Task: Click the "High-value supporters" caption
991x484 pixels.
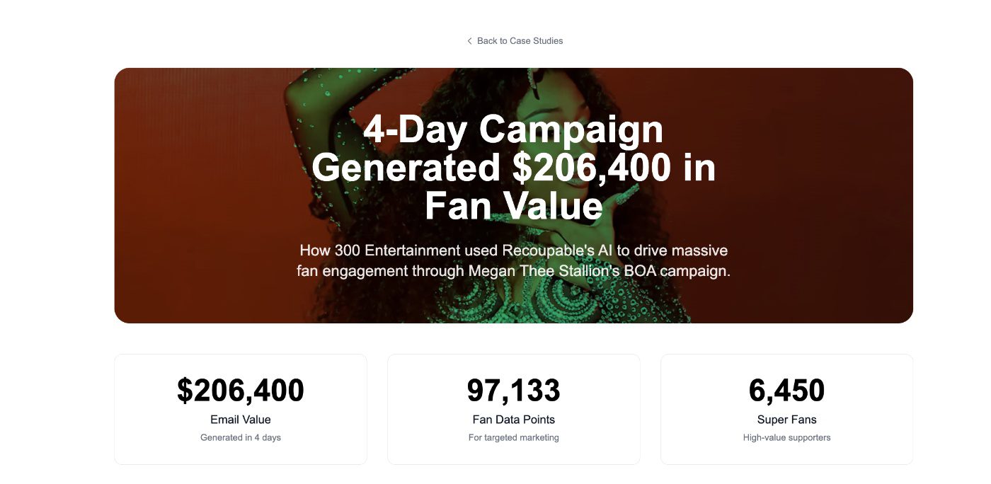Action: [787, 437]
